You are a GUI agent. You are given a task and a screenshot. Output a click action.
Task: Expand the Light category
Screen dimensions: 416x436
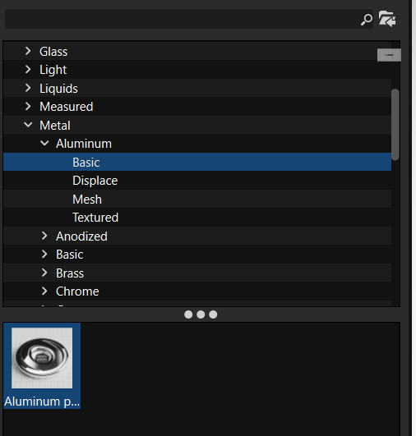(x=28, y=70)
